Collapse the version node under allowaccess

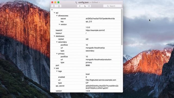coord(59,24)
